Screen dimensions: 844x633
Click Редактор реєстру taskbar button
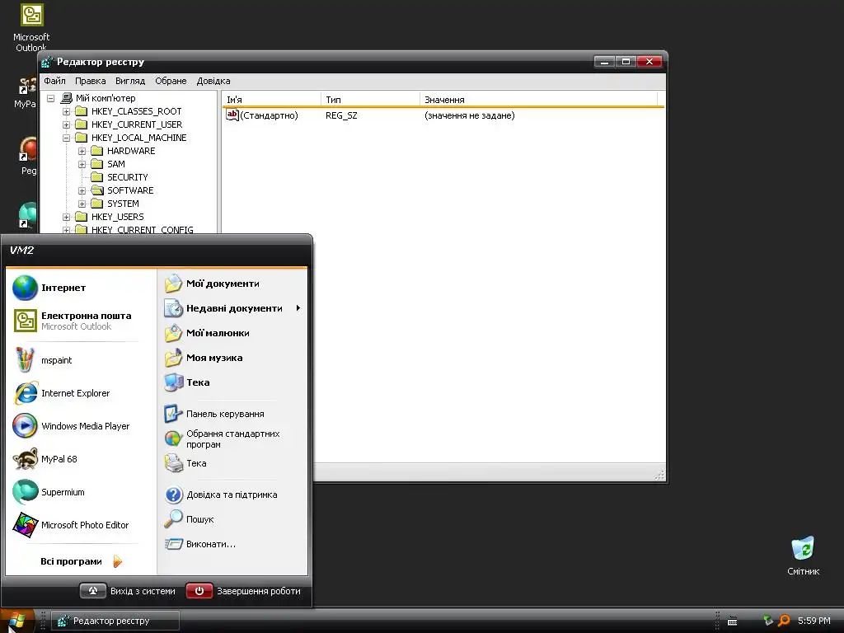pyautogui.click(x=115, y=621)
